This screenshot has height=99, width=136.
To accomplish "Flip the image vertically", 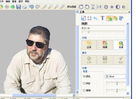I will coord(93,7).
